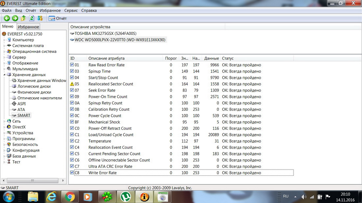Image resolution: width=362 pixels, height=203 pixels.
Task: Click the two-people users toolbar icon
Action: point(40,18)
